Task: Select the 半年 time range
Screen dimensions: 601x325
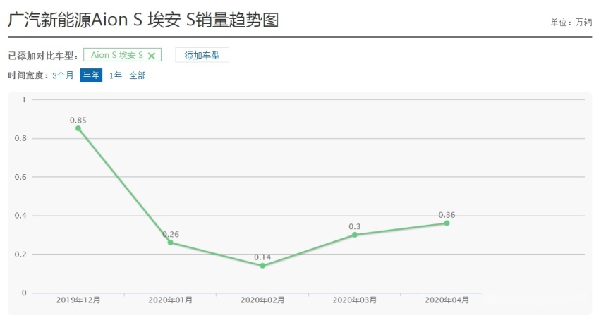Action: (91, 75)
